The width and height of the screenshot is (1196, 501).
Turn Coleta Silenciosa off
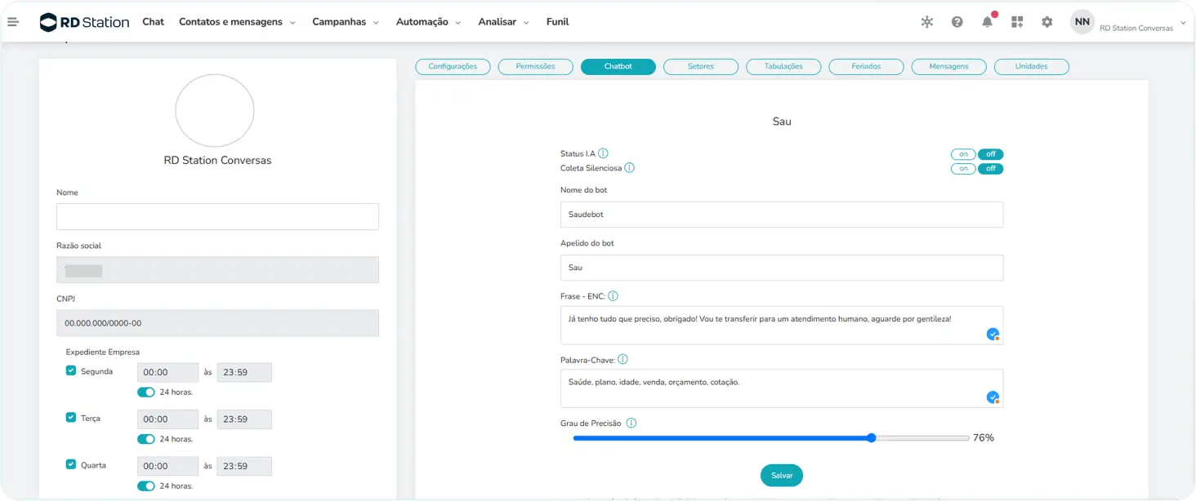(990, 169)
